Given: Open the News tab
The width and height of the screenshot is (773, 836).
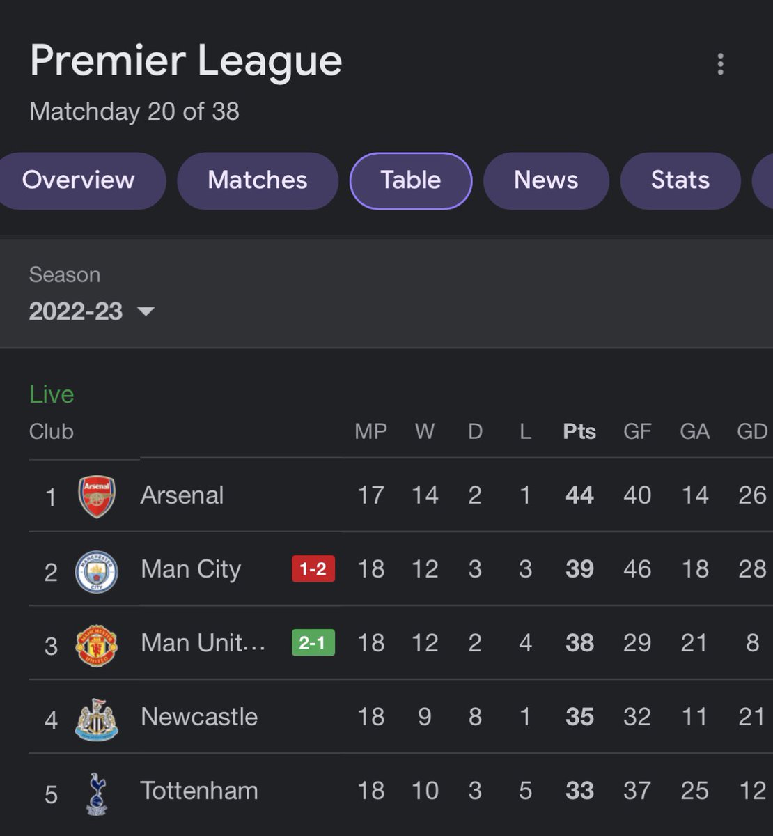Looking at the screenshot, I should (546, 180).
